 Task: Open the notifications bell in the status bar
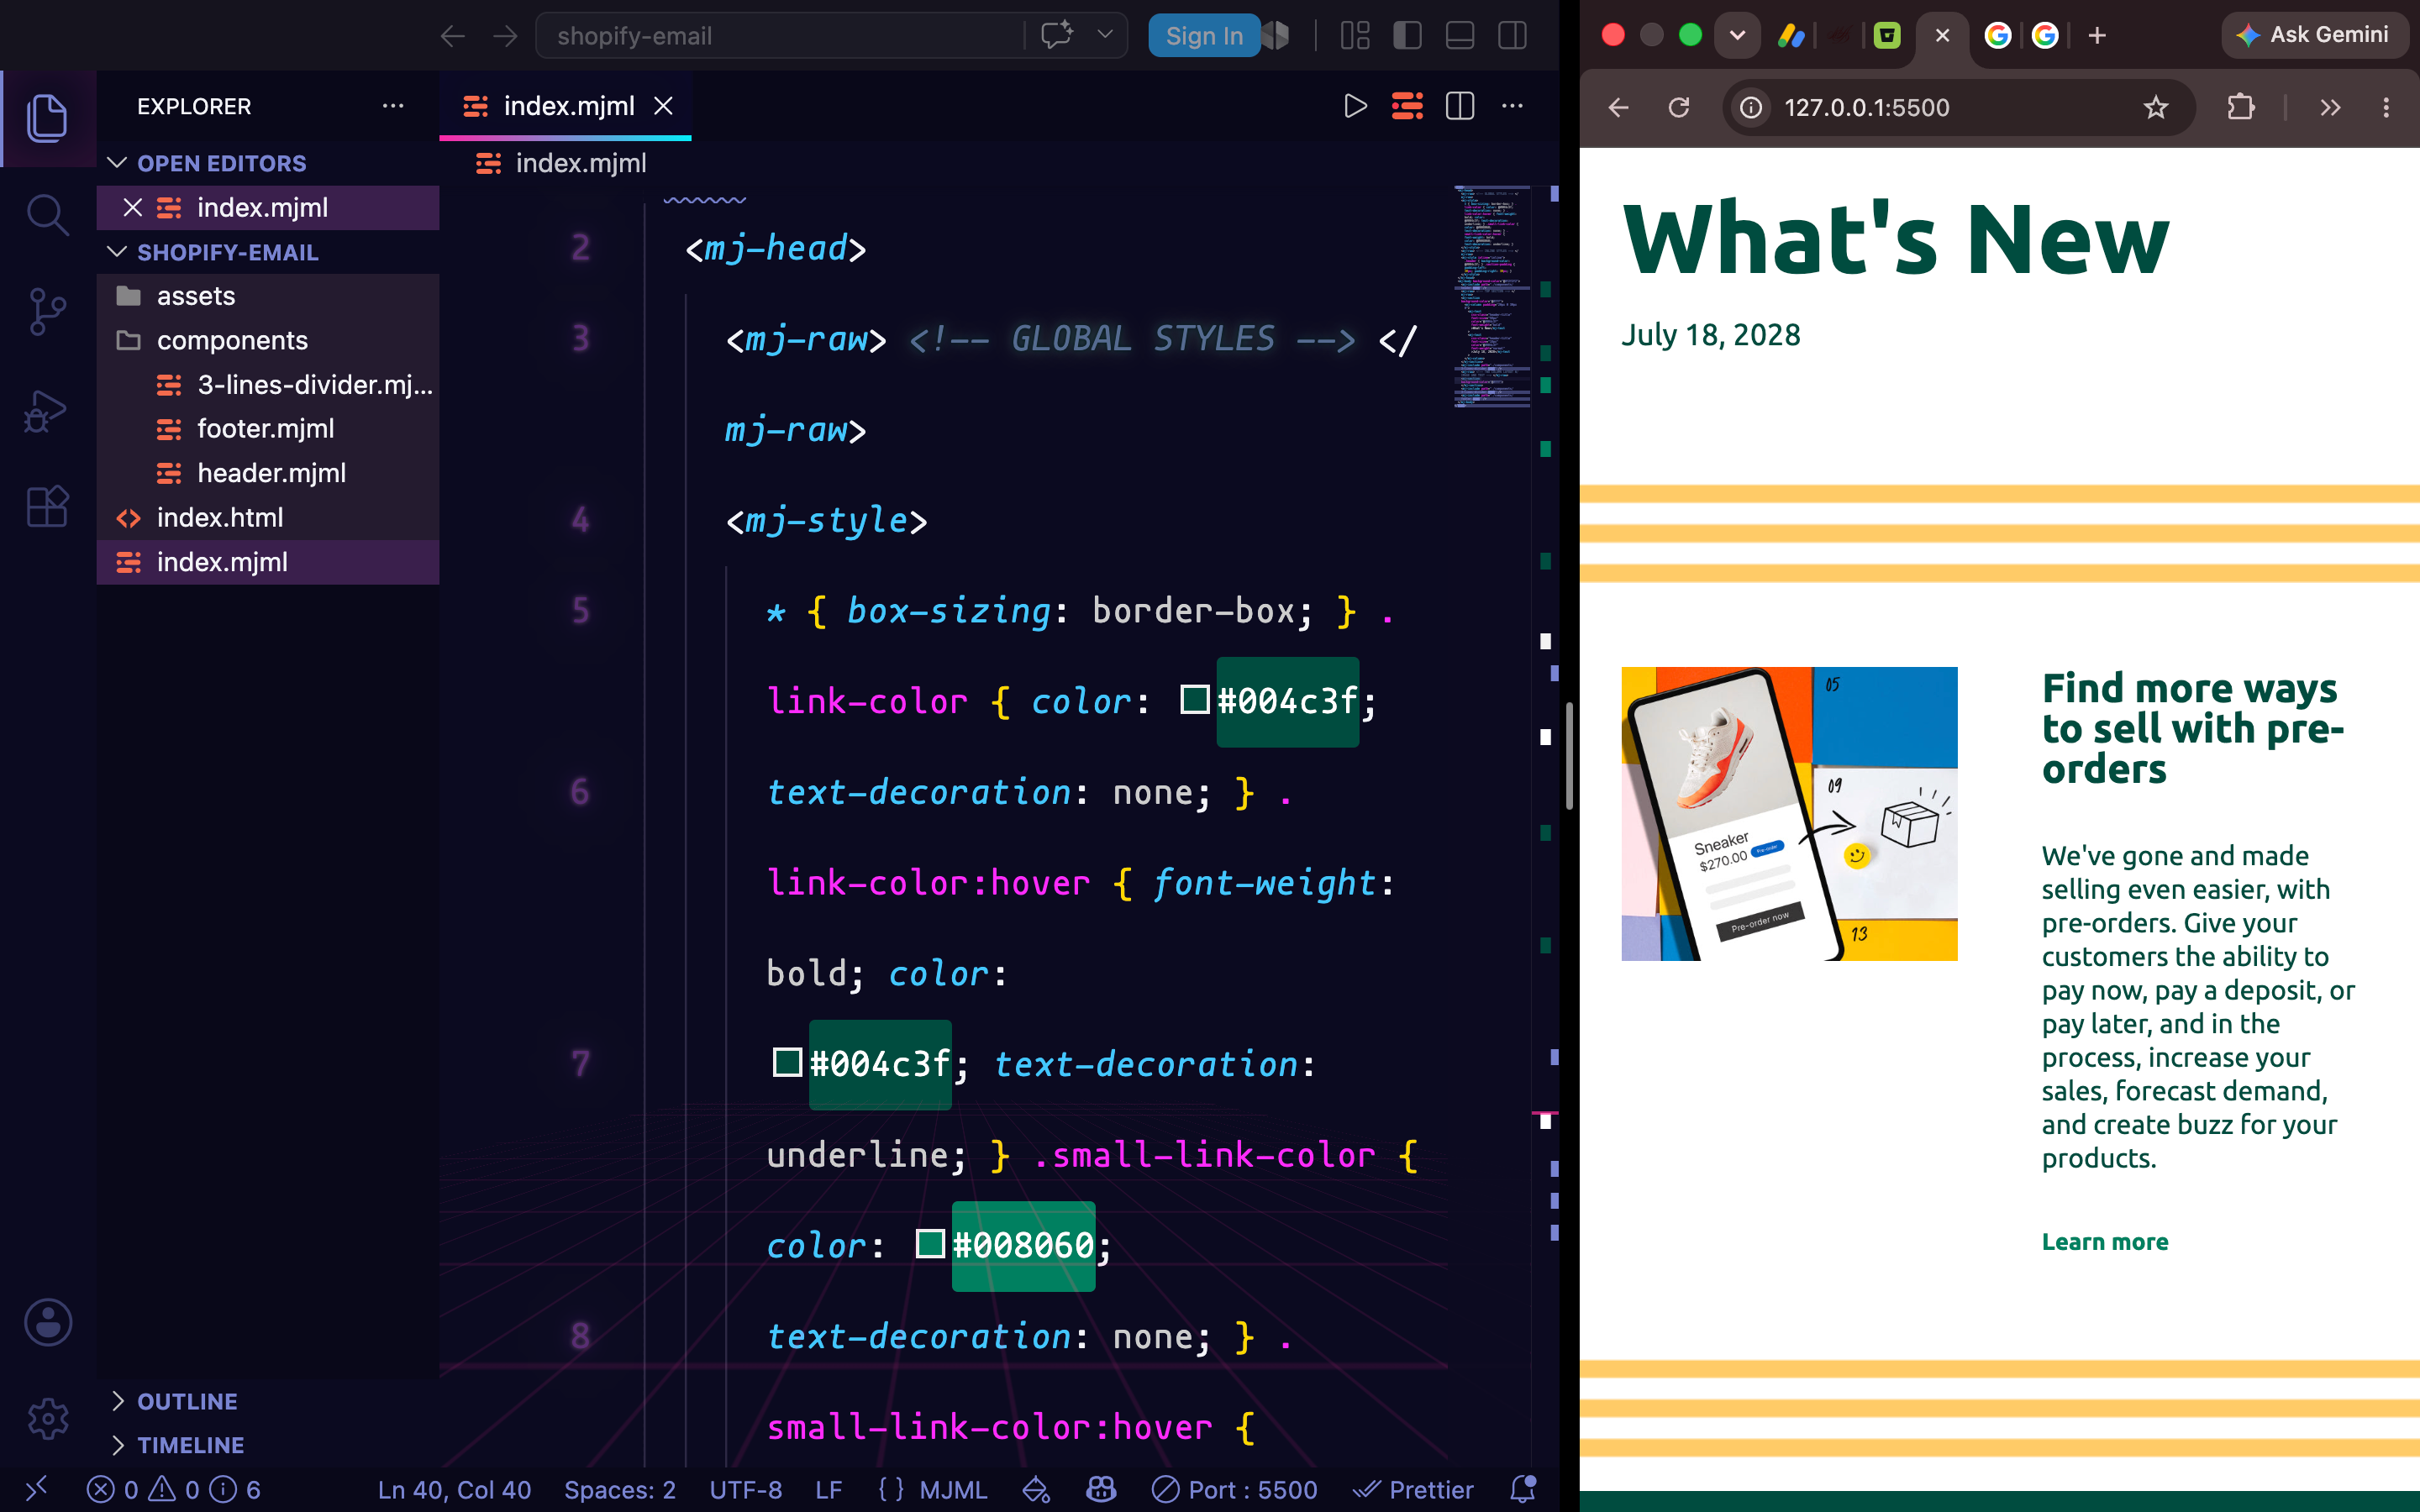click(1523, 1489)
